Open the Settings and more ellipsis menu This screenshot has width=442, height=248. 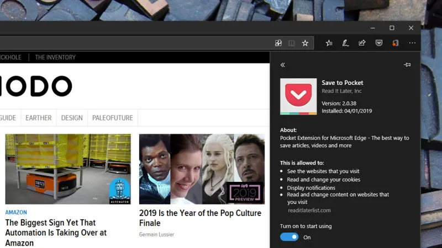(412, 43)
